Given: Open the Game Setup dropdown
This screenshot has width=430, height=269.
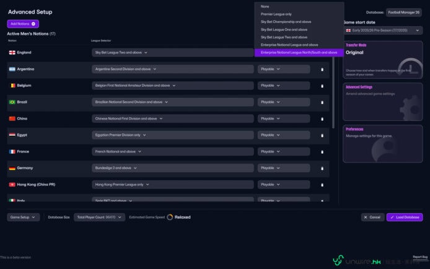Looking at the screenshot, I should (x=23, y=217).
